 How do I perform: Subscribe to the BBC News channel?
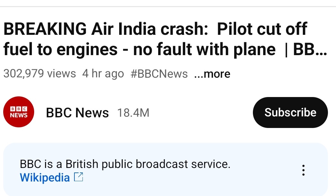(x=290, y=113)
